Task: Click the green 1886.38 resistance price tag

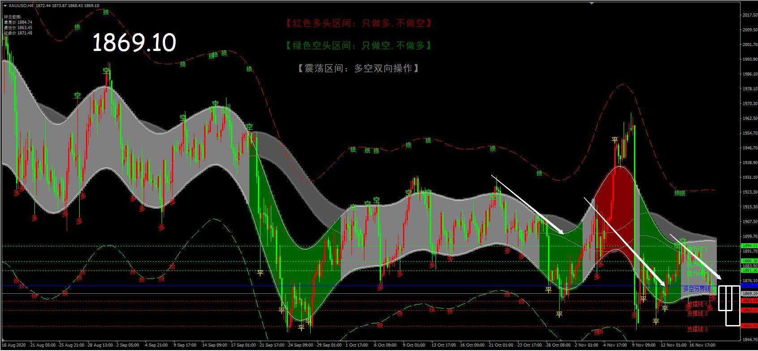Action: click(749, 261)
